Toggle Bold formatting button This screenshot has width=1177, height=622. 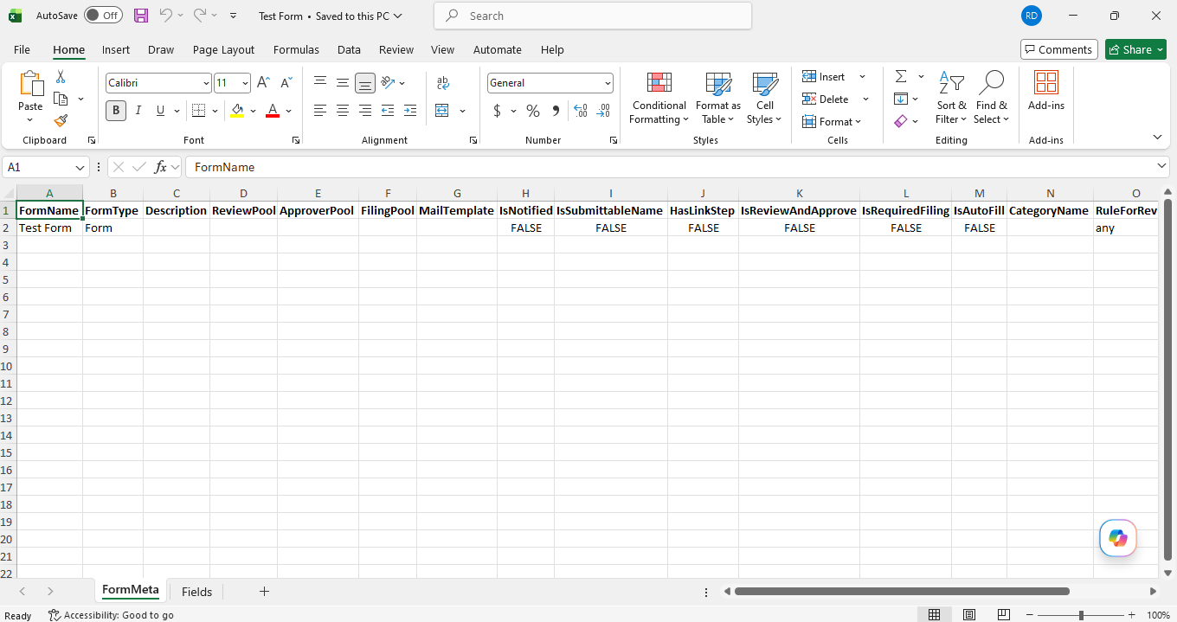pyautogui.click(x=116, y=111)
